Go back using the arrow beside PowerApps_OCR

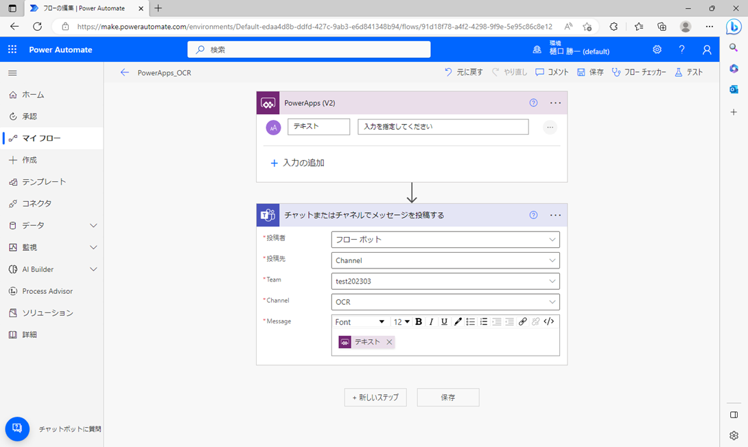coord(124,73)
